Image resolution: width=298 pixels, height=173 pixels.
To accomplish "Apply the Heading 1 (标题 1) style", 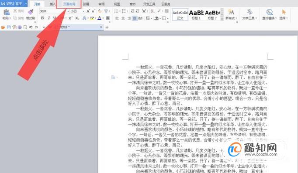I will click(196, 14).
